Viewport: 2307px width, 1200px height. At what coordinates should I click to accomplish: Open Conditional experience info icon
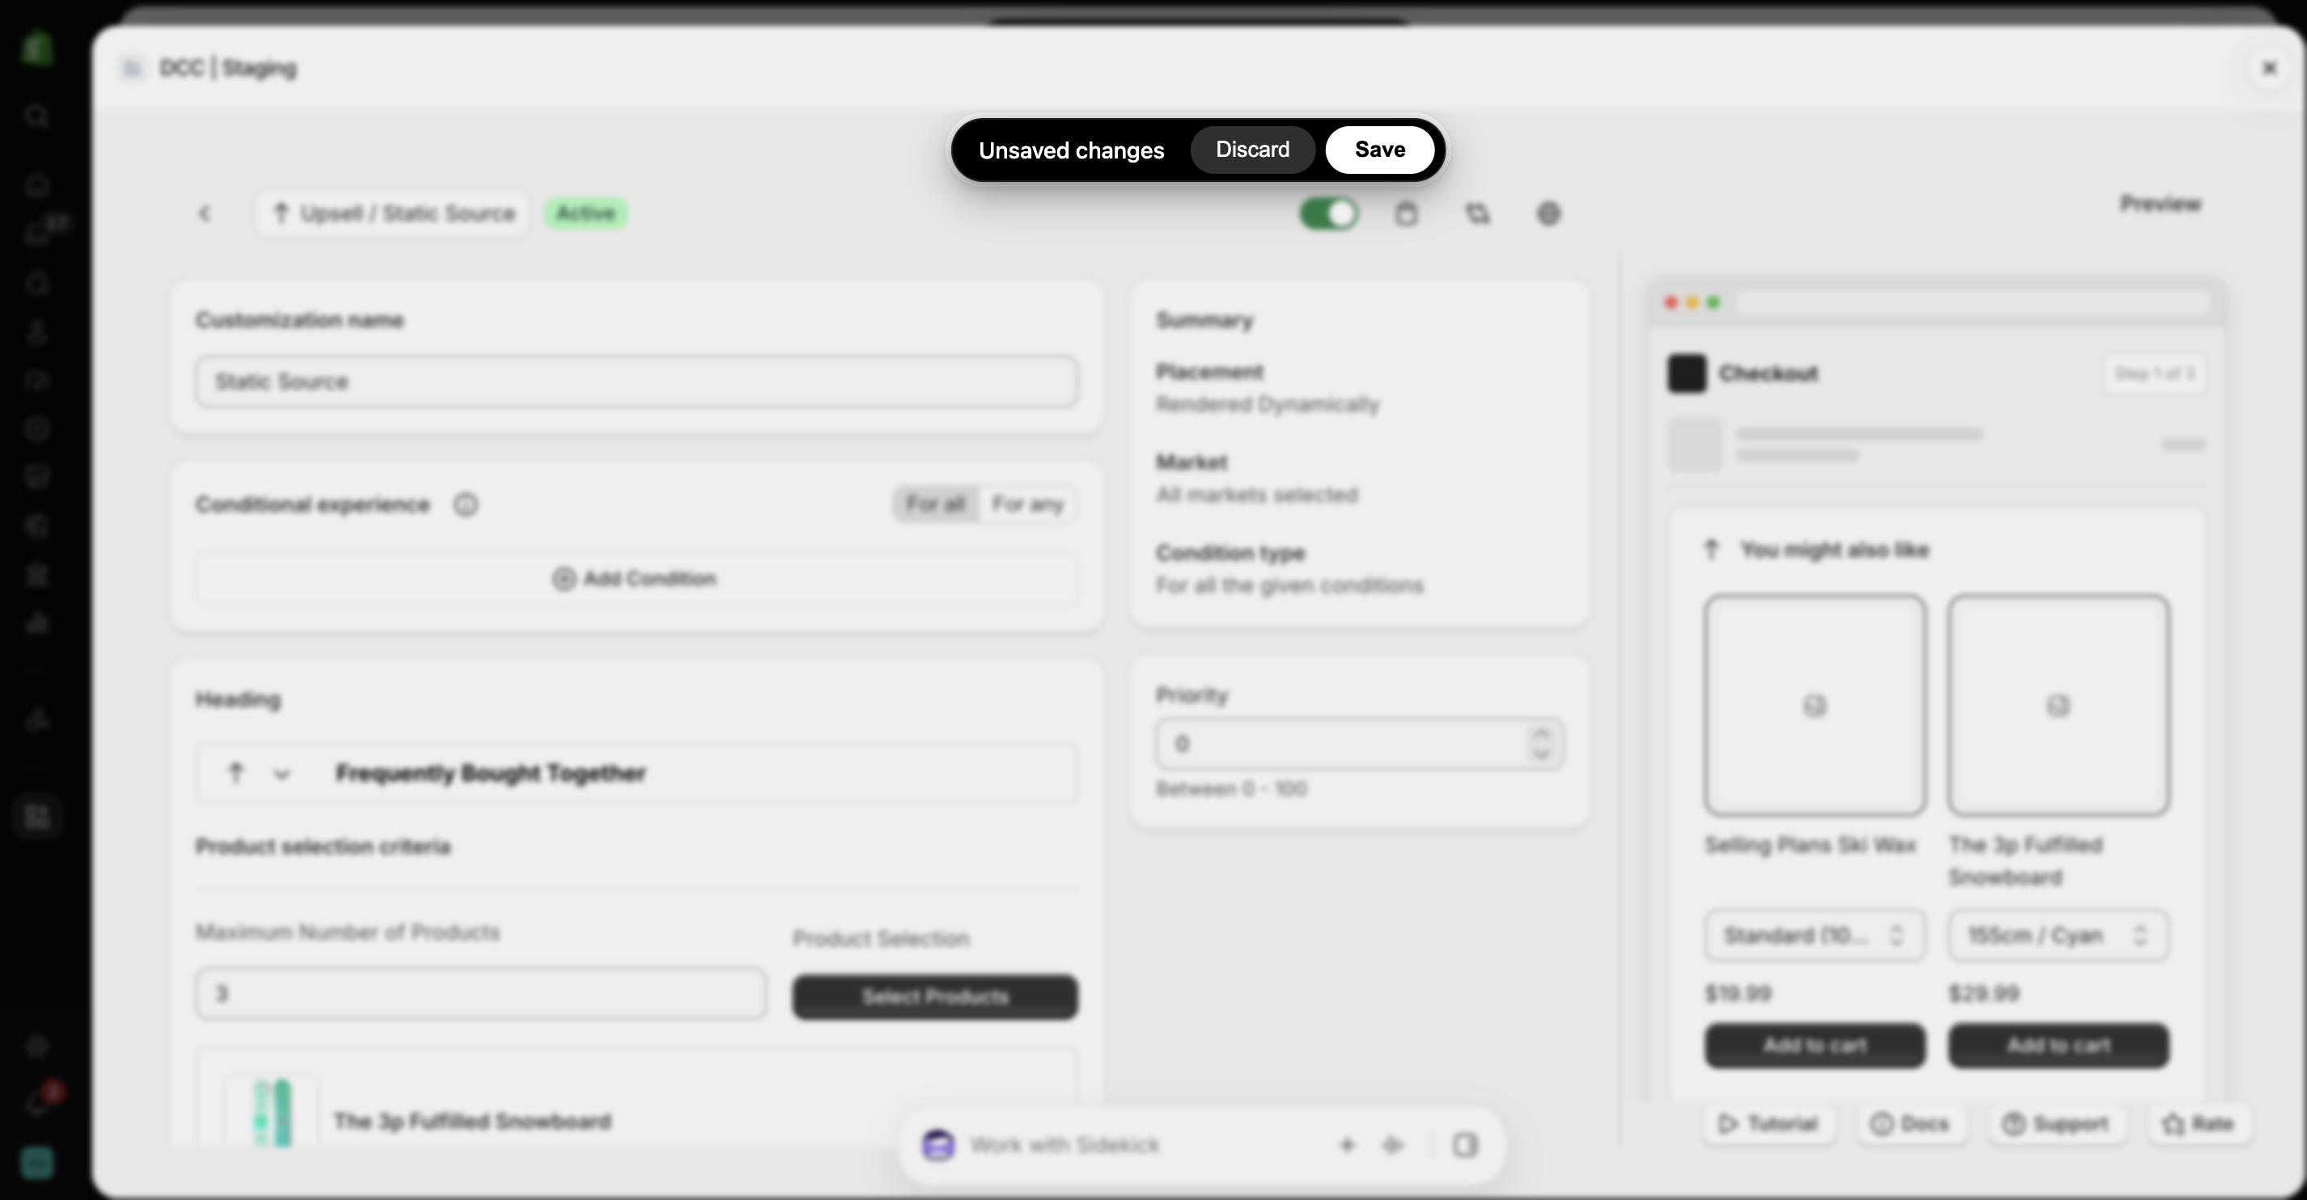point(466,505)
